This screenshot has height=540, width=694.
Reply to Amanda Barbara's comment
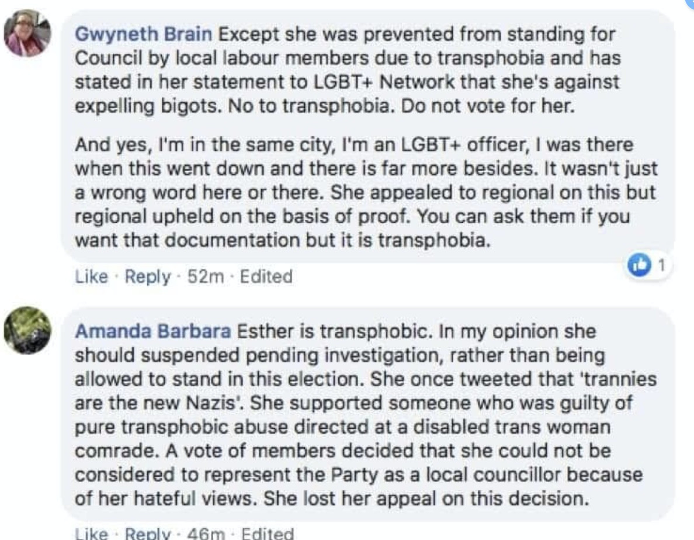click(147, 533)
